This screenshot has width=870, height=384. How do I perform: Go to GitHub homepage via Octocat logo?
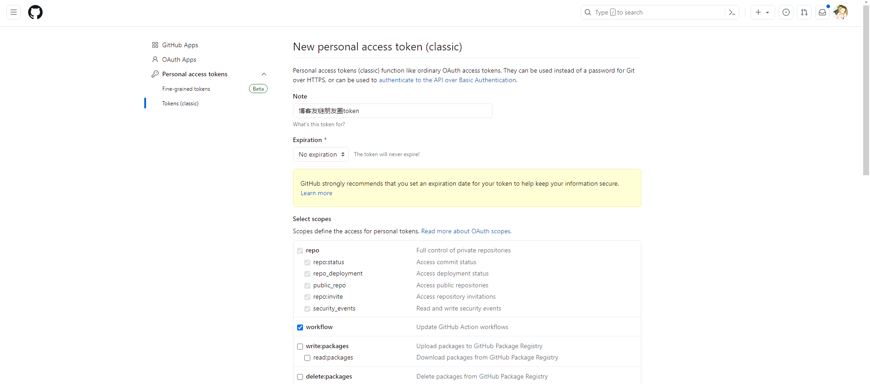point(35,12)
